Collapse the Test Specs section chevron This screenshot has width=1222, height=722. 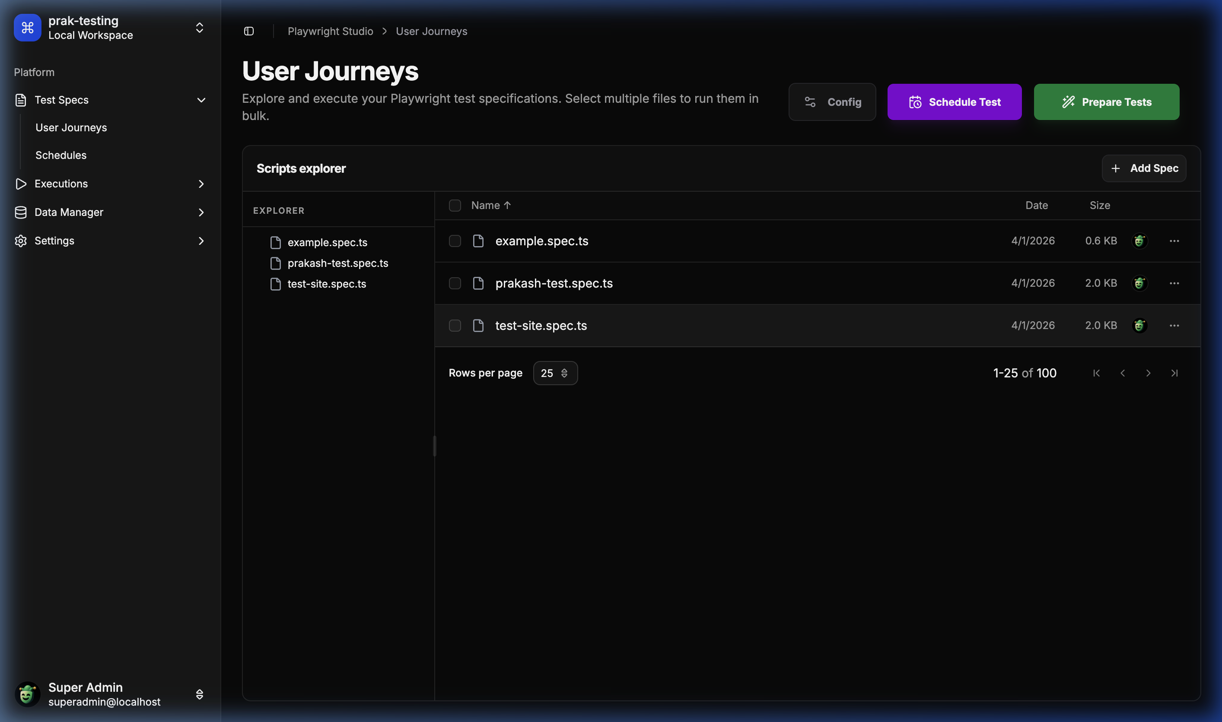pos(201,100)
